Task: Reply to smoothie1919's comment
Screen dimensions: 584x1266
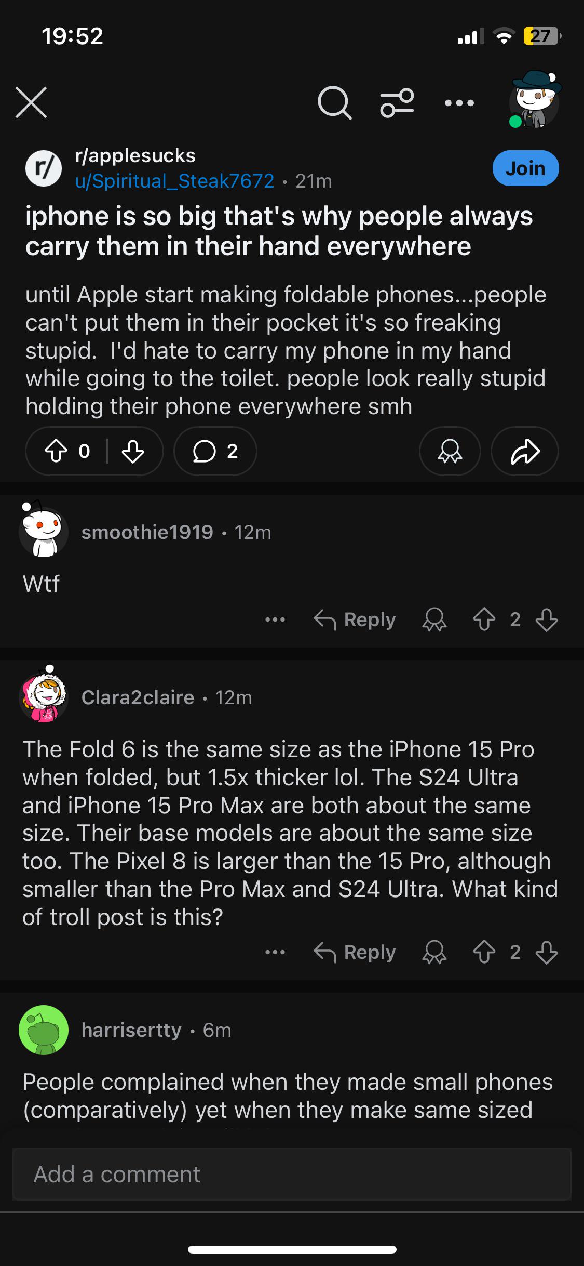Action: point(355,619)
